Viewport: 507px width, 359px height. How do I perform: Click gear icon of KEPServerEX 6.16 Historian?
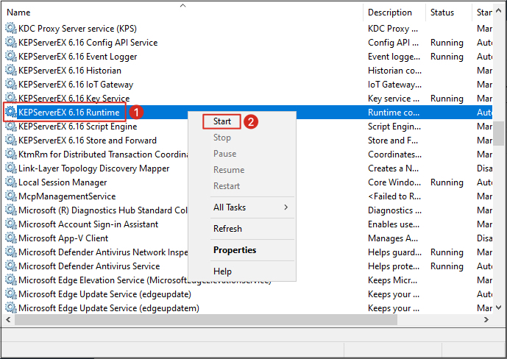click(x=11, y=70)
